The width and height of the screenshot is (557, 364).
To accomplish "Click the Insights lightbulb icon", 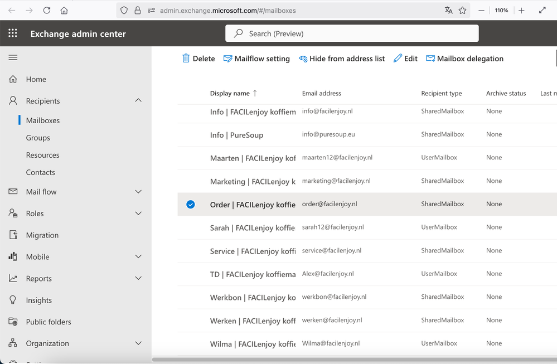I will pos(13,300).
